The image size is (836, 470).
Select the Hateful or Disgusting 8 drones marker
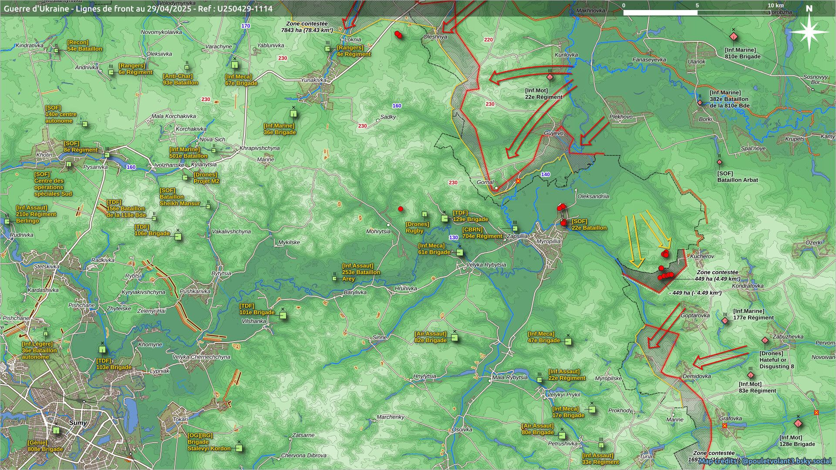point(765,340)
